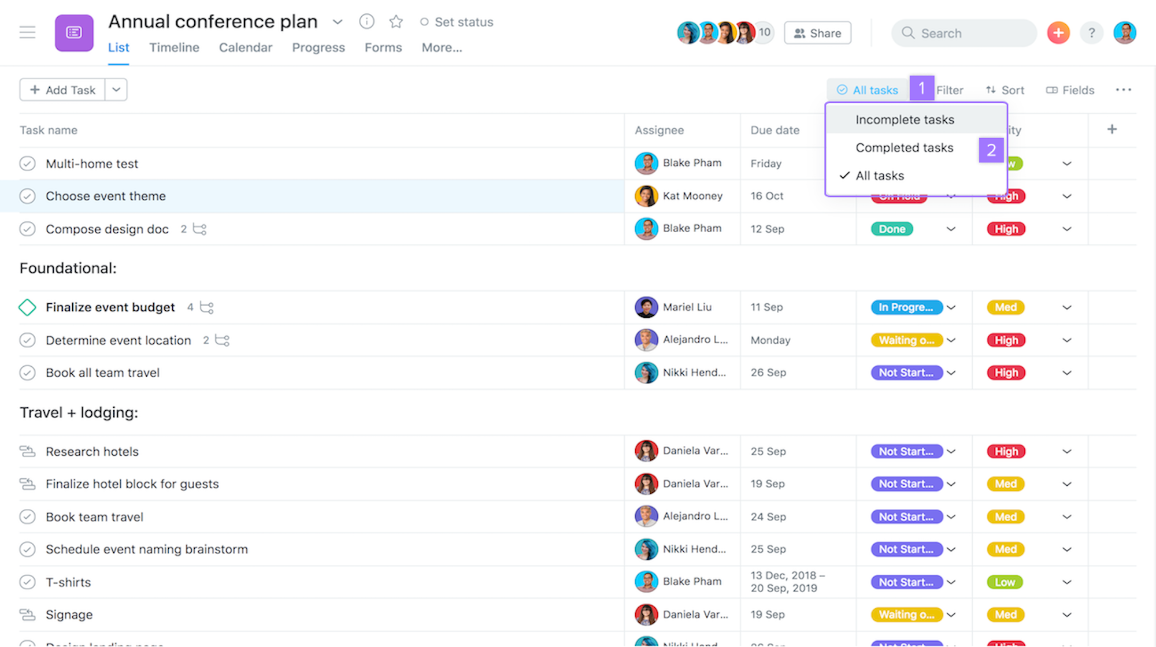Toggle completion checkbox for Book all team travel
The width and height of the screenshot is (1156, 647).
[27, 373]
